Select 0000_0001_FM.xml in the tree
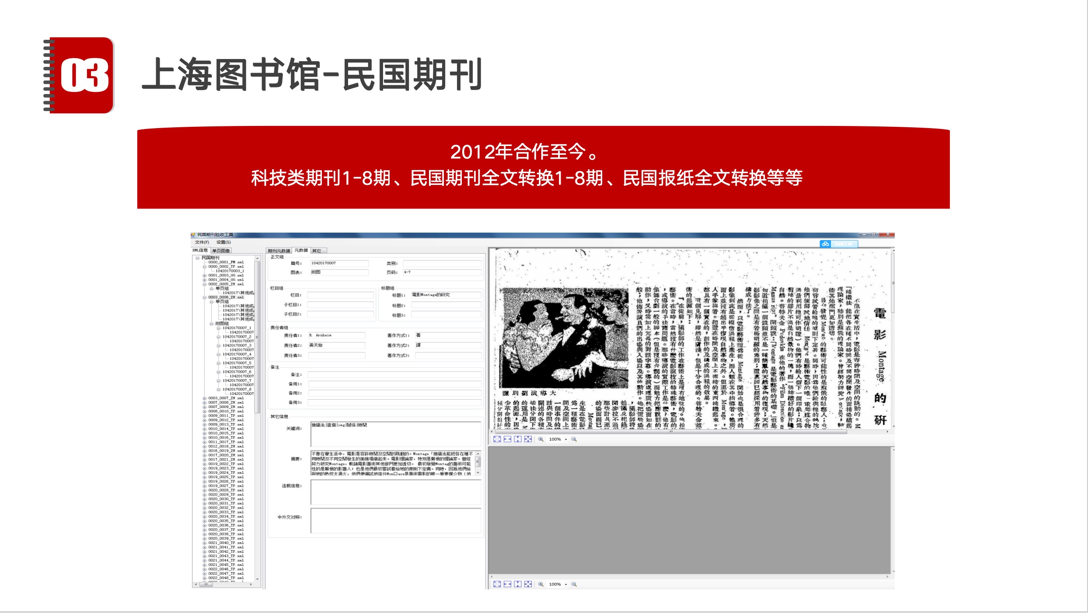The width and height of the screenshot is (1088, 613). click(x=226, y=262)
